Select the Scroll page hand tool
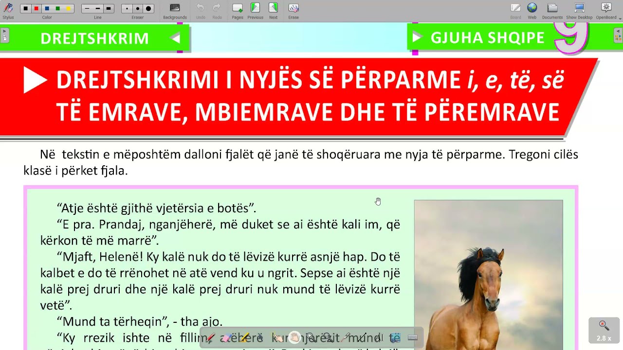The height and width of the screenshot is (350, 623). (x=294, y=338)
